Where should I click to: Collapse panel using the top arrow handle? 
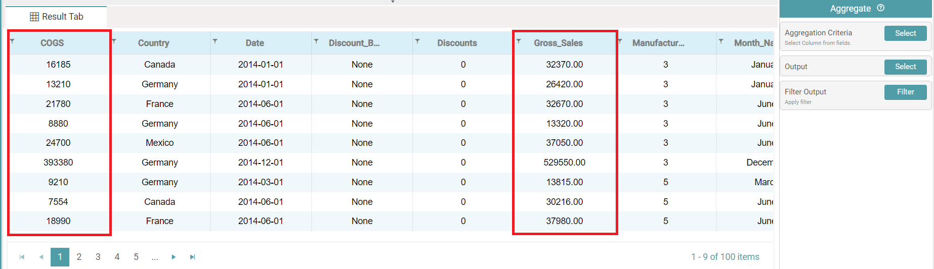pos(393,2)
